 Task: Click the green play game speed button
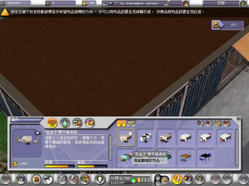click(133, 180)
